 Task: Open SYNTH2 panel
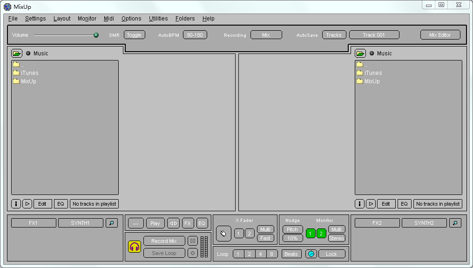[424, 223]
